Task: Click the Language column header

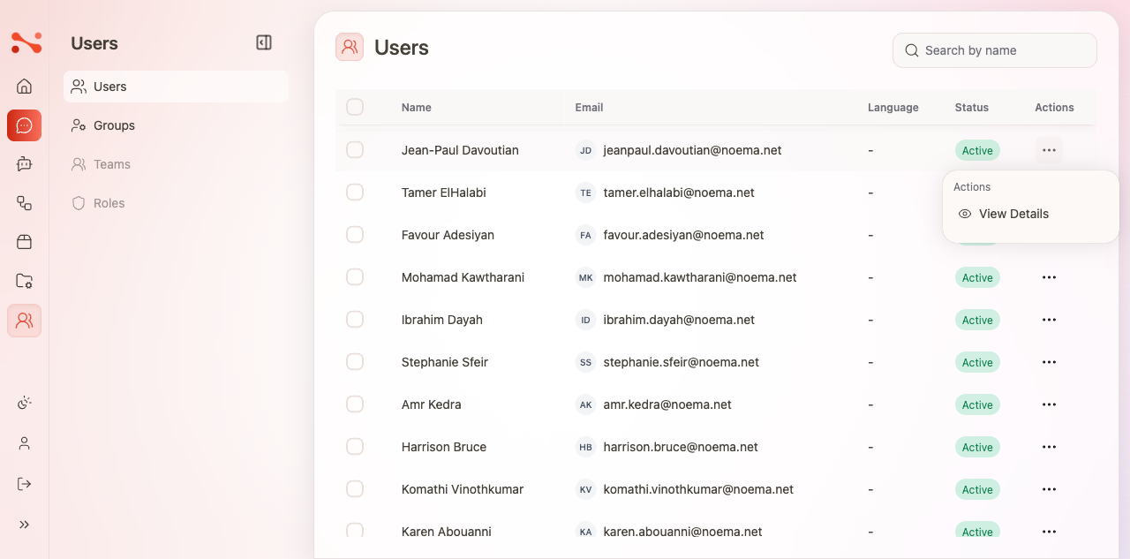Action: click(893, 107)
